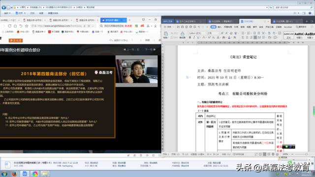
Task: Click the WPS open-folder quick access icon
Action: [x=178, y=27]
